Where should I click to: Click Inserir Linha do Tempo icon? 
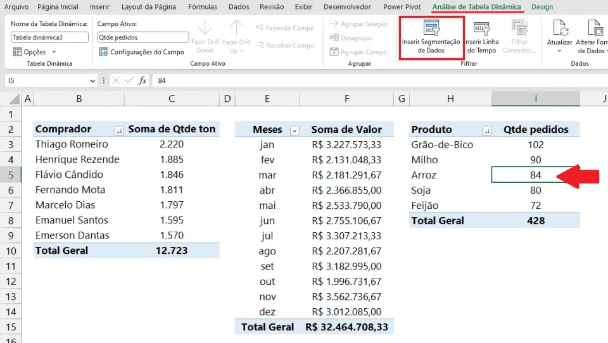pyautogui.click(x=481, y=28)
